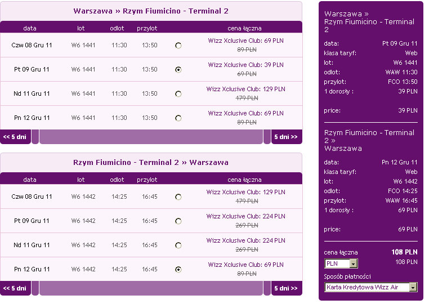Viewport: 429px width, 304px height.
Task: Select outbound flight Pt 09 Gru 11 radio button
Action: [x=178, y=69]
